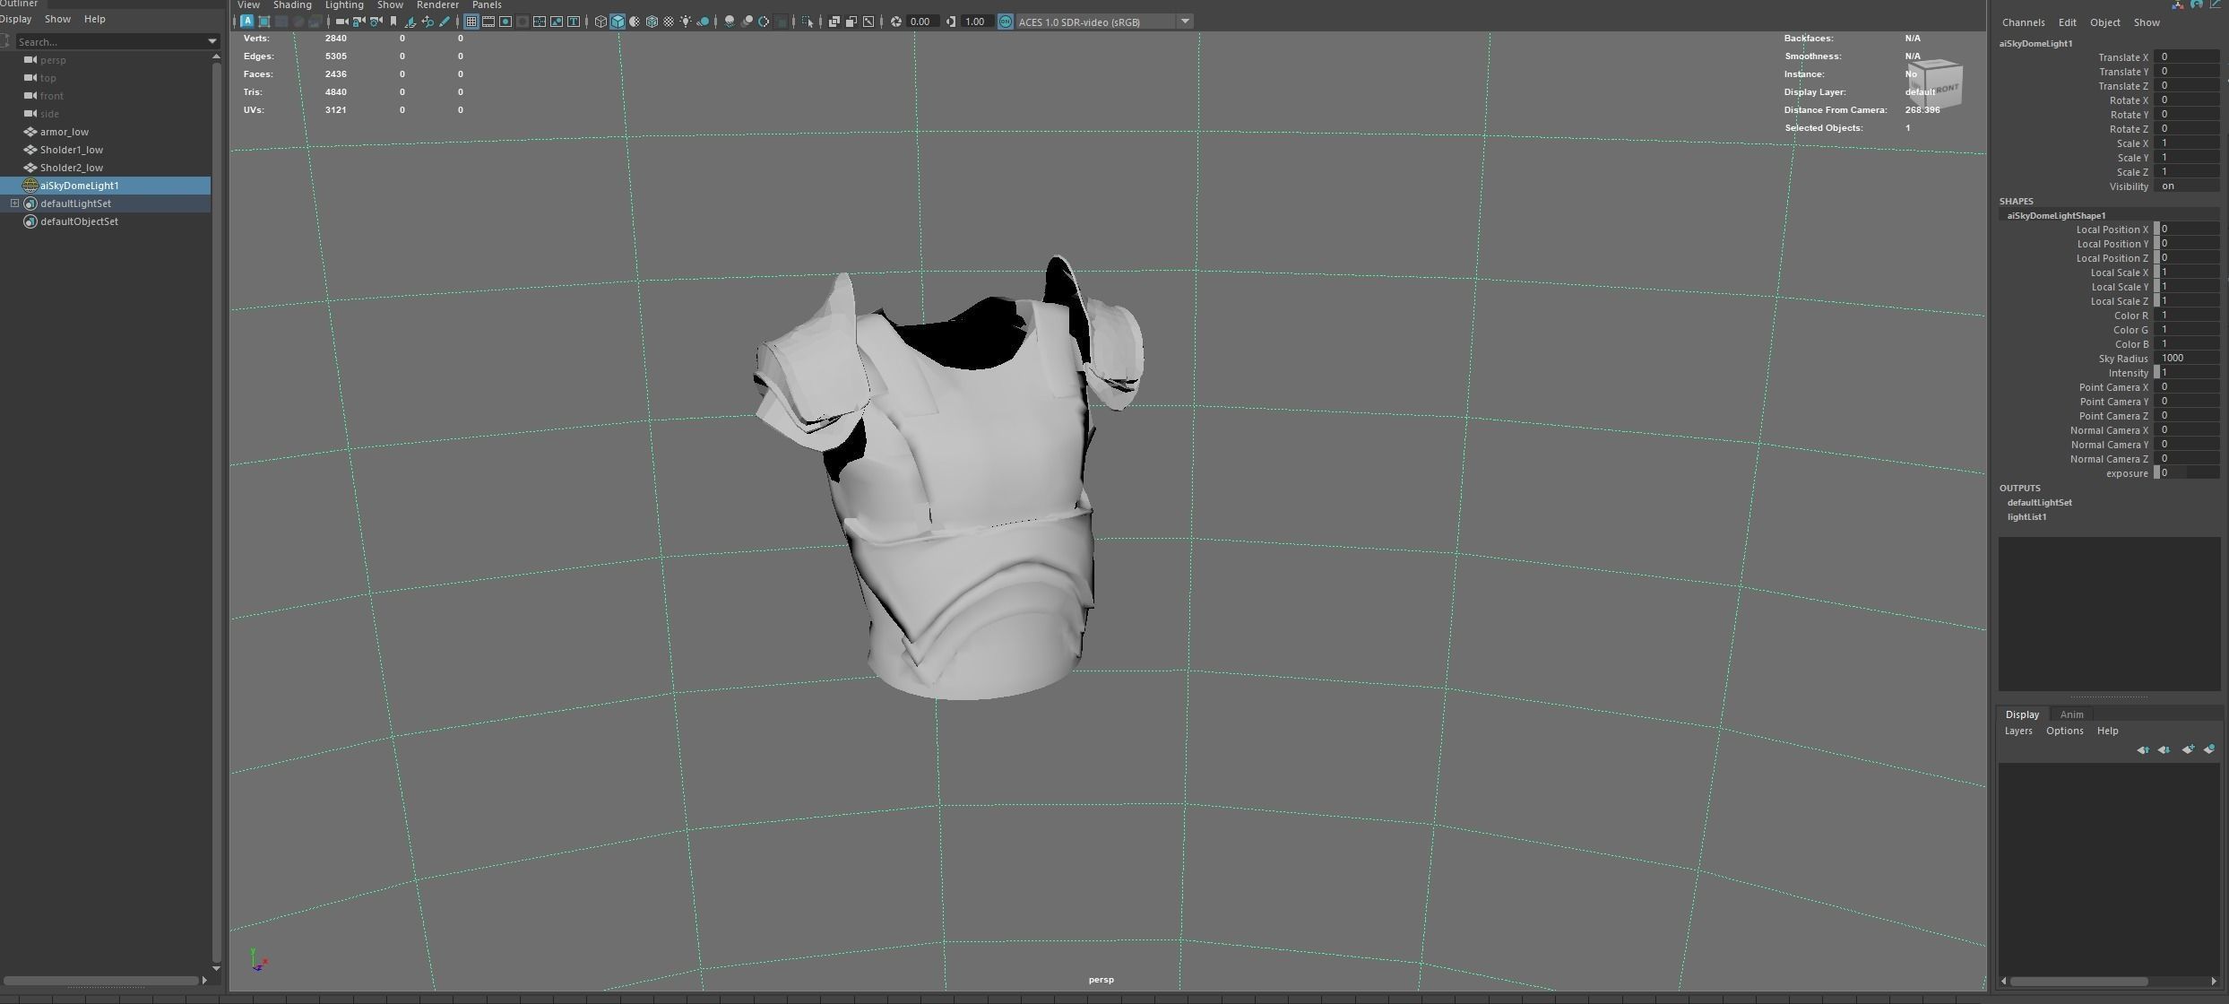
Task: Enable the resolution gate overlay
Action: [506, 22]
